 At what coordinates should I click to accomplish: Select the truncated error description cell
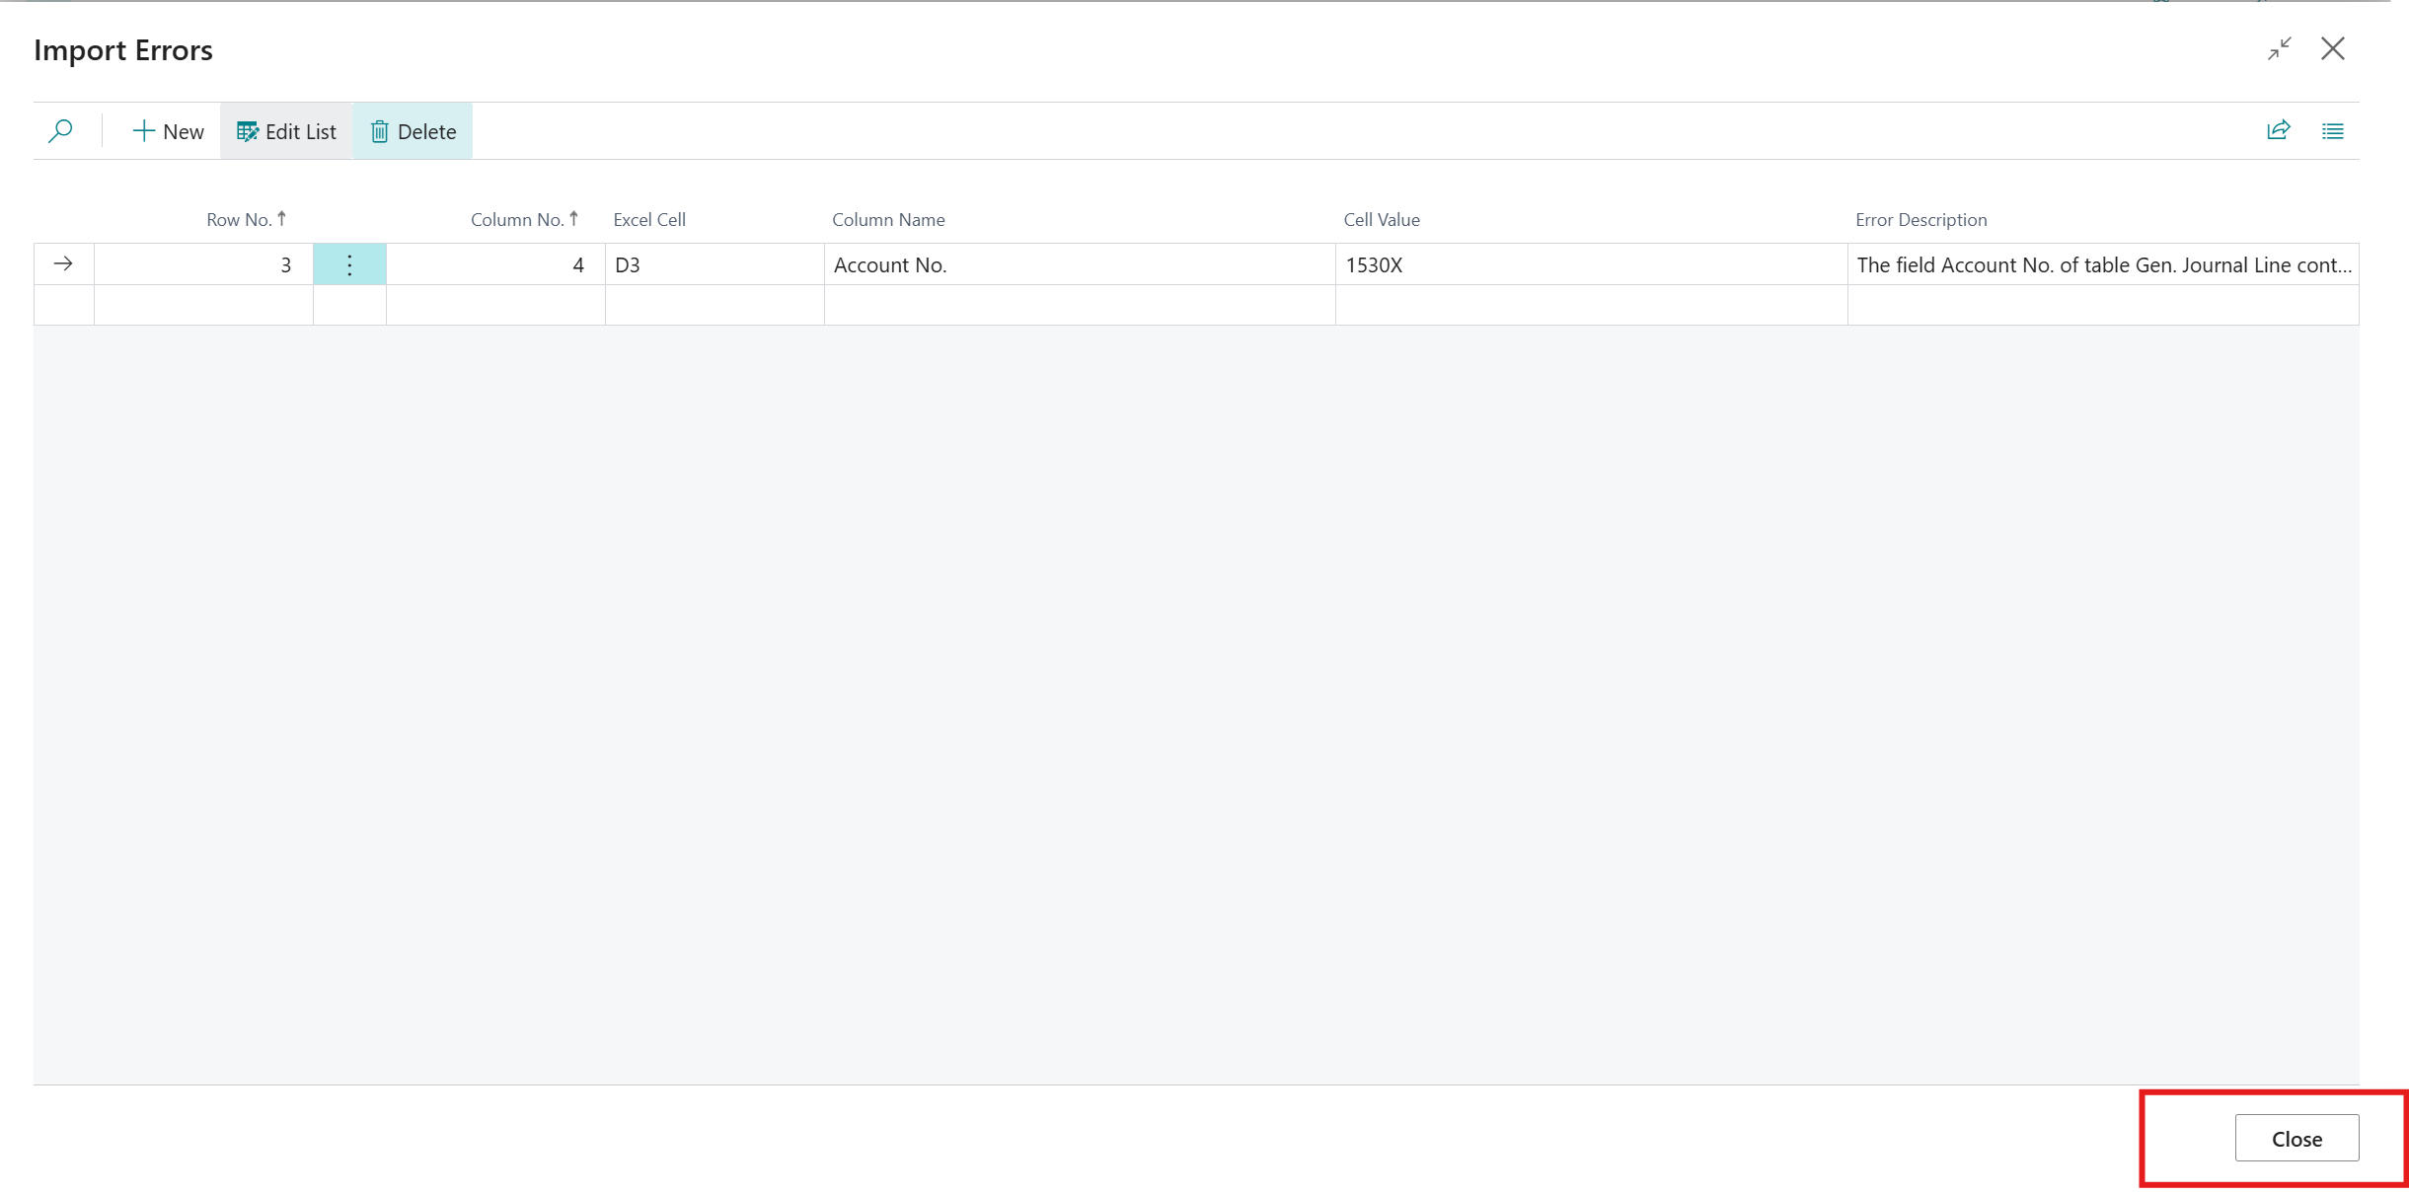2102,264
